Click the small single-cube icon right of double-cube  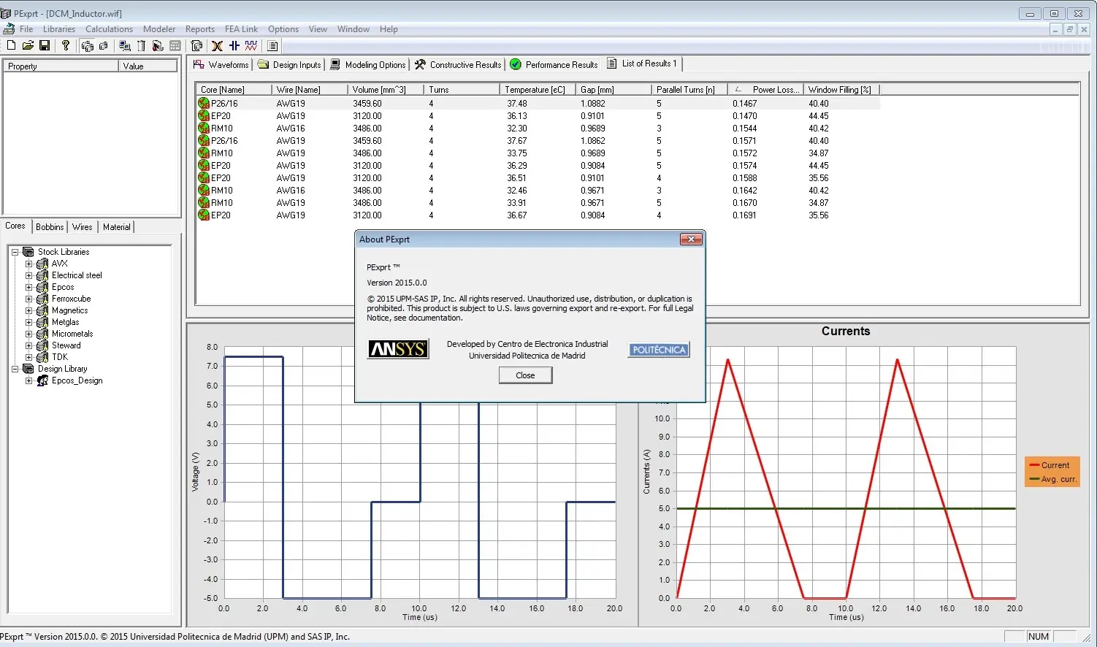click(104, 45)
